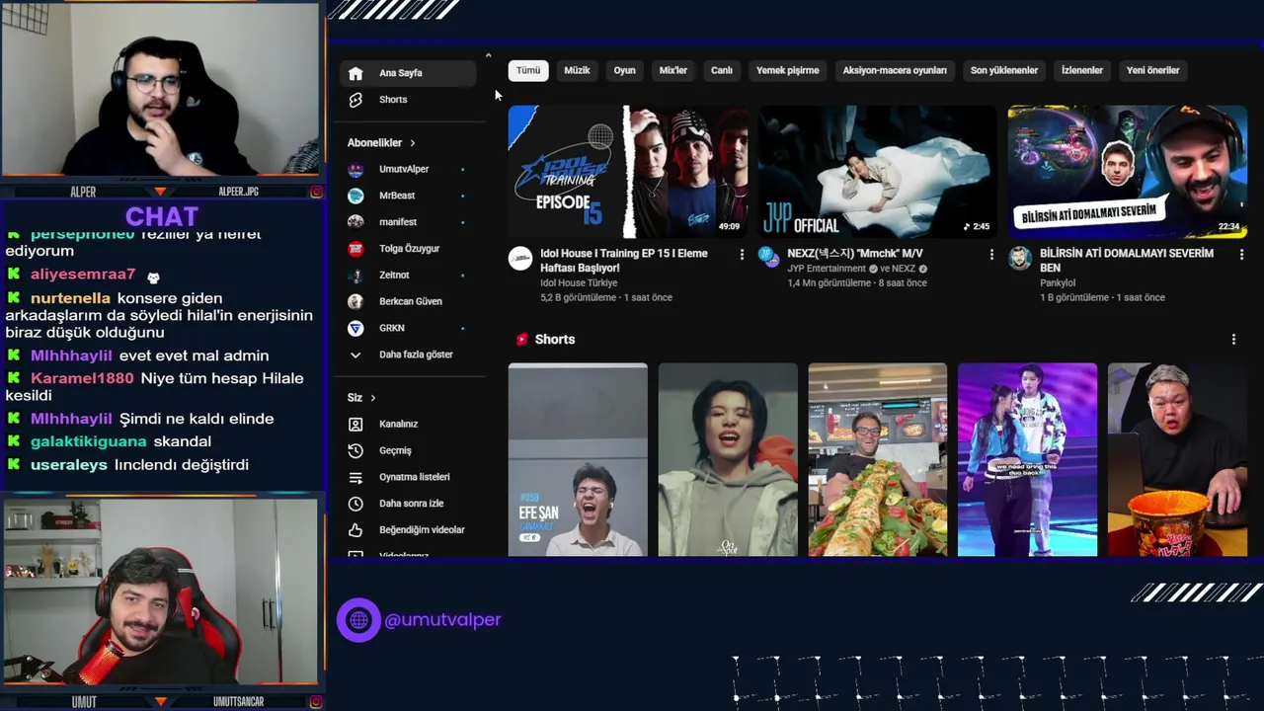Image resolution: width=1264 pixels, height=711 pixels.
Task: Open Ana Sayfa home icon in sidebar
Action: 355,73
